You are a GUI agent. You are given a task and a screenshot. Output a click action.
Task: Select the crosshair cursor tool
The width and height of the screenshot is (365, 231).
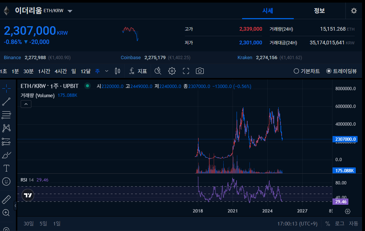[x=7, y=88]
